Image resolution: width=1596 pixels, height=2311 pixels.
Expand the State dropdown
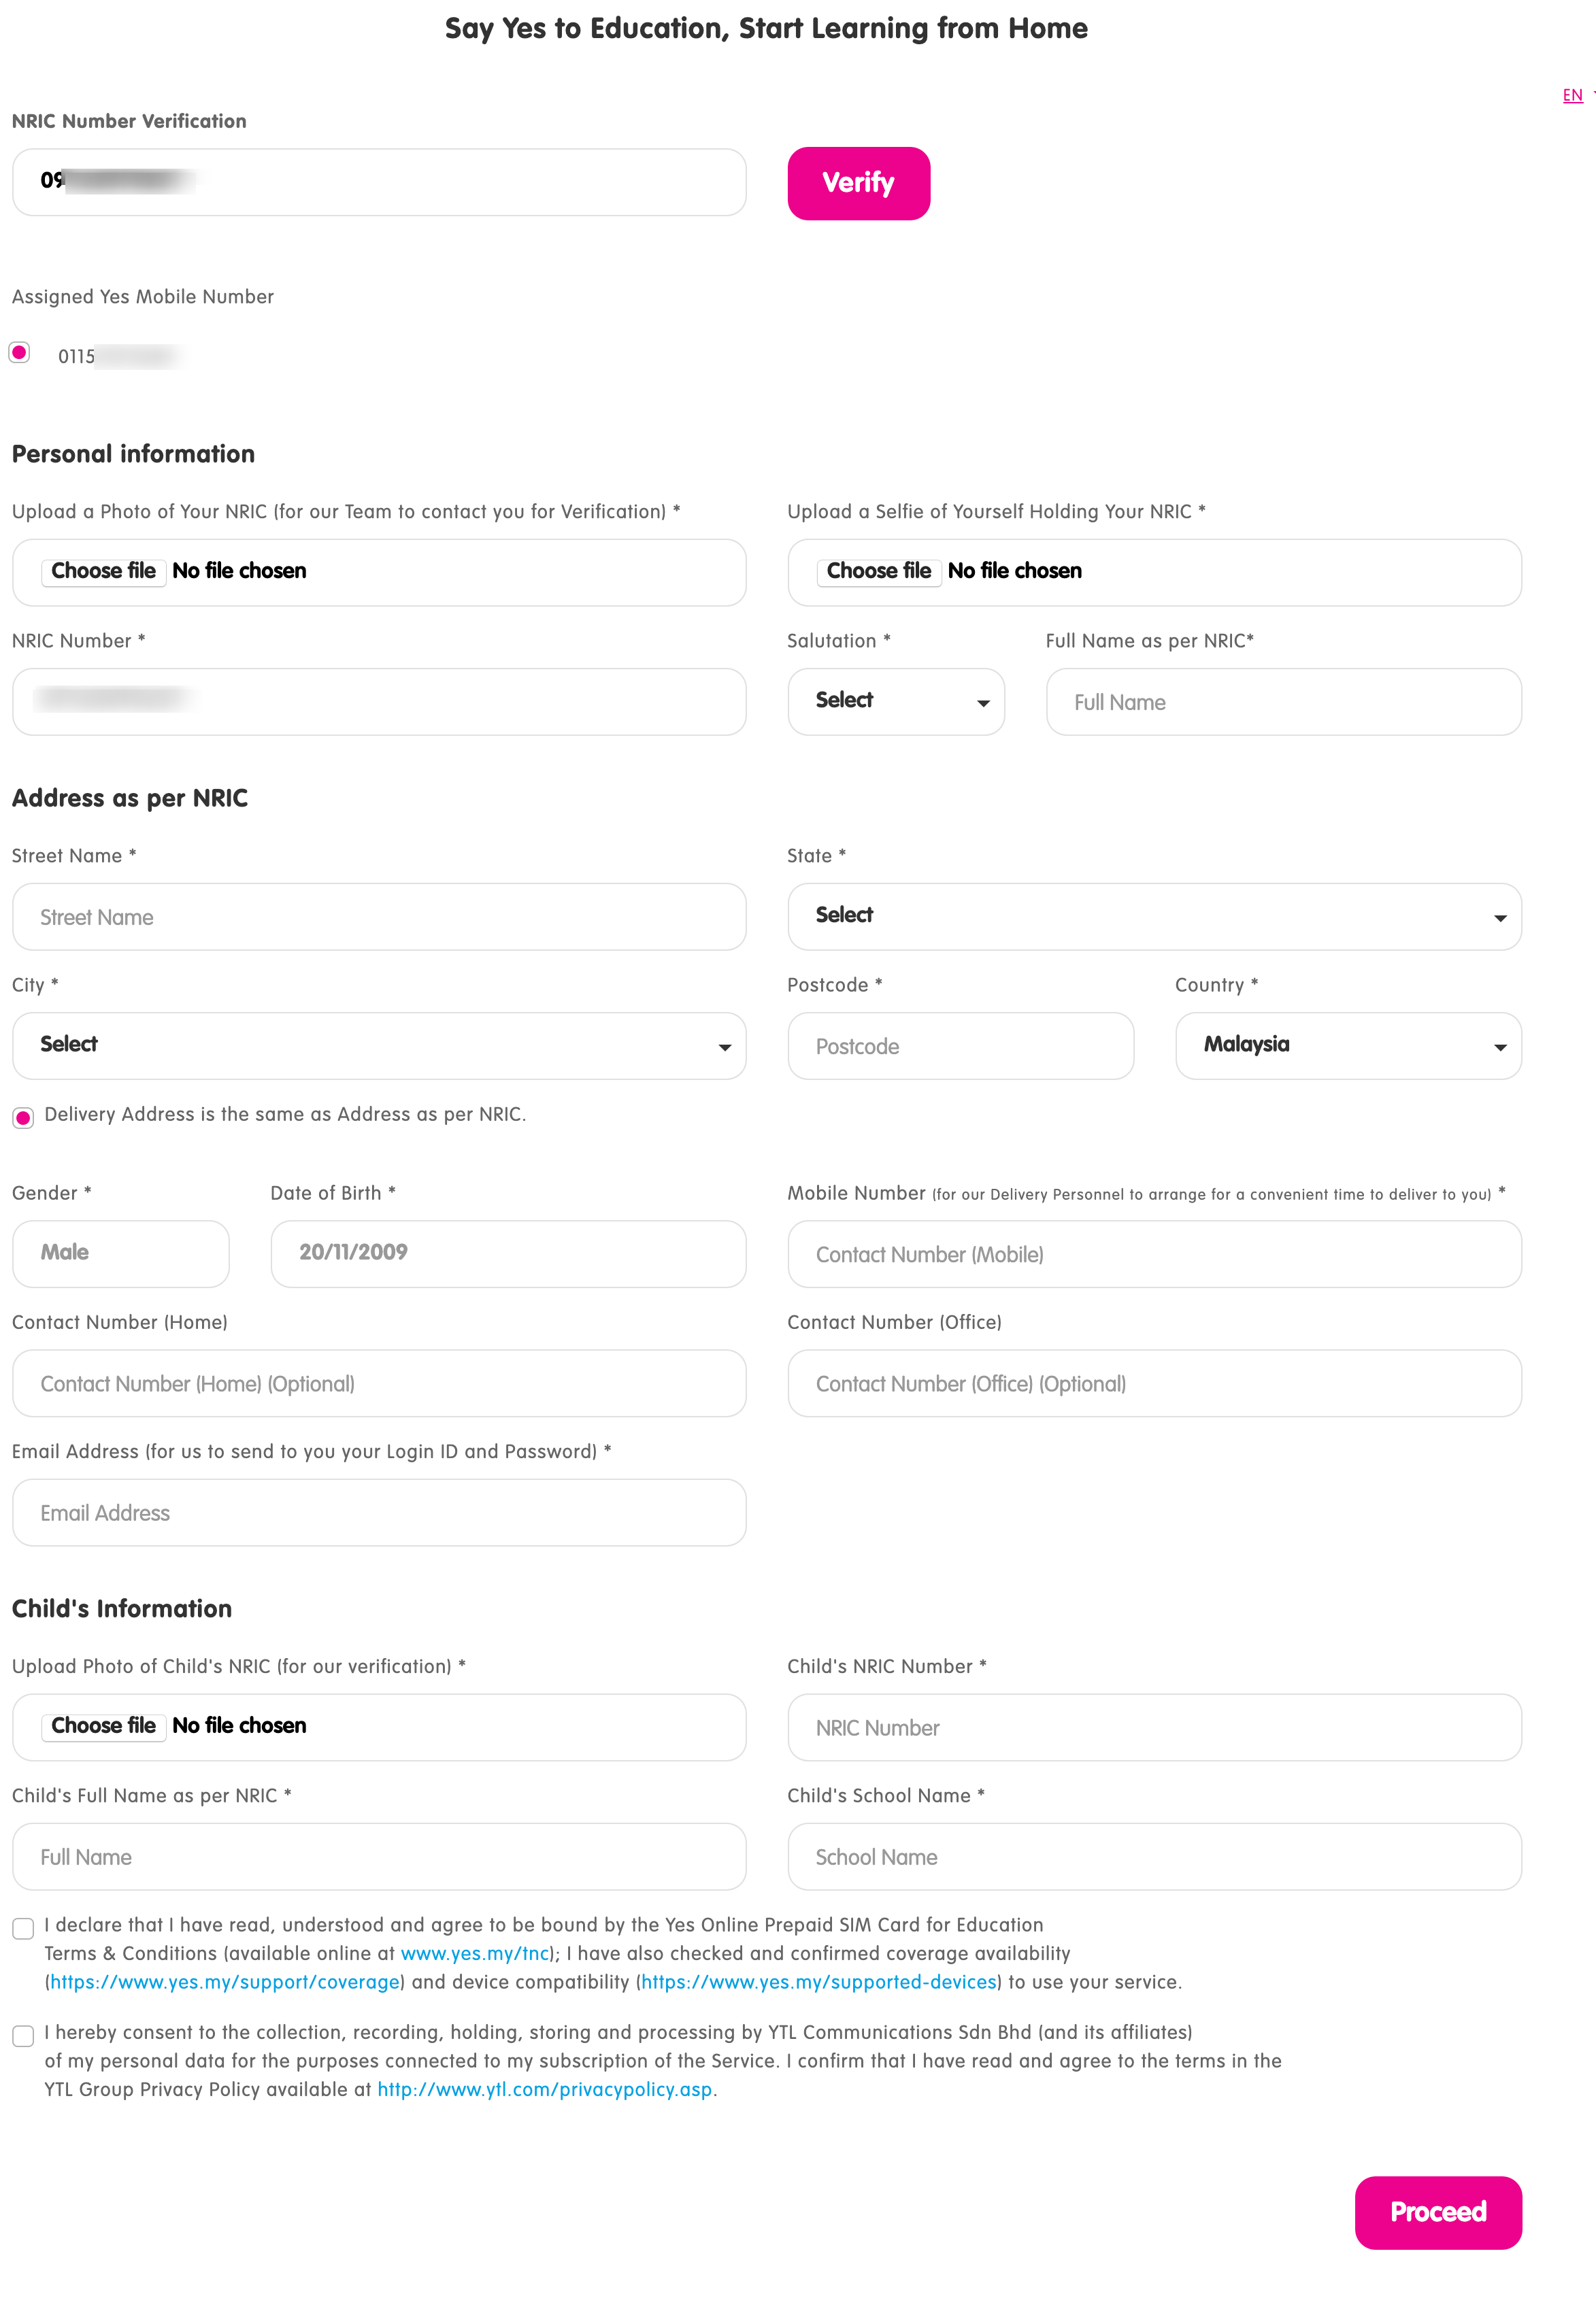[1154, 917]
